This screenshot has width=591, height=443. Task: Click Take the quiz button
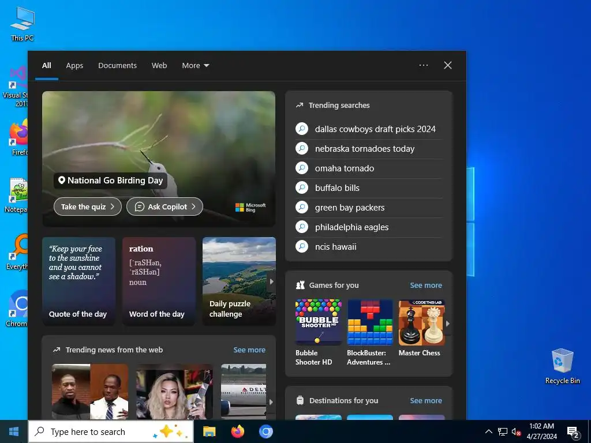click(x=88, y=207)
